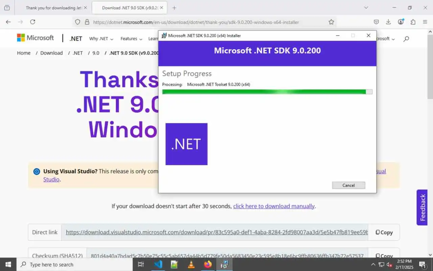Go to the Download breadcrumb
433x271 pixels.
51,53
